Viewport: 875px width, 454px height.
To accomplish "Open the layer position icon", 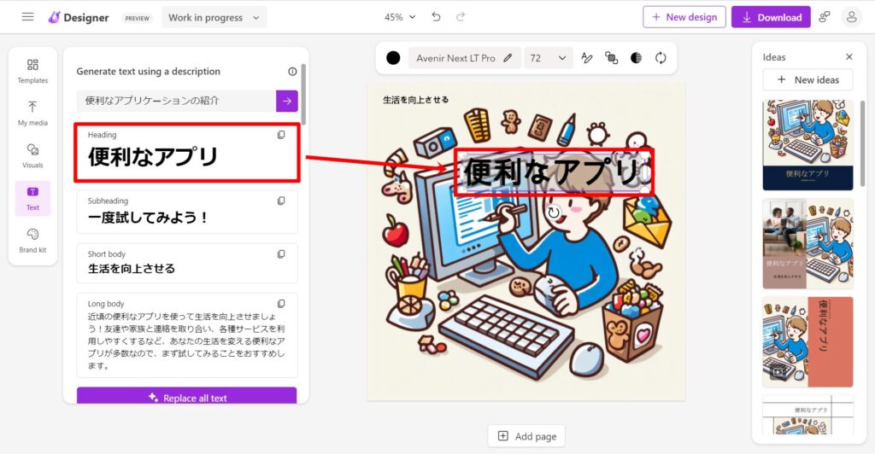I will pos(611,58).
